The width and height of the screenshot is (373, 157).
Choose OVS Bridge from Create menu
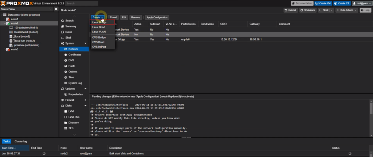tap(102, 38)
